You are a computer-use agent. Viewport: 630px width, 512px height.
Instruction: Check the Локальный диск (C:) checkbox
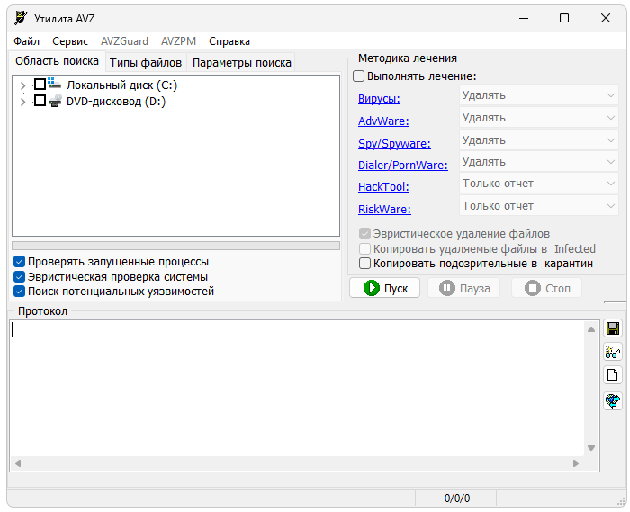[x=40, y=85]
